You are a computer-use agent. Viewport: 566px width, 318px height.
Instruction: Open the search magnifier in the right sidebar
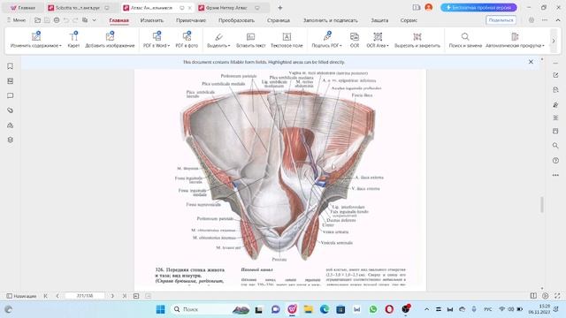(x=555, y=146)
